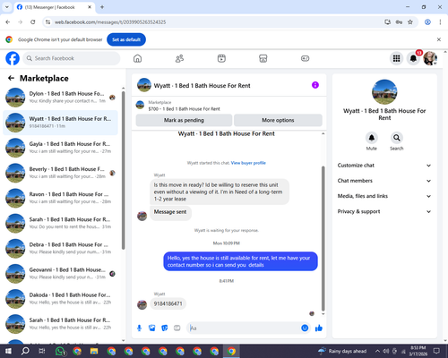Image resolution: width=448 pixels, height=358 pixels.
Task: Open Chrome three-dot menu
Action: click(x=440, y=22)
